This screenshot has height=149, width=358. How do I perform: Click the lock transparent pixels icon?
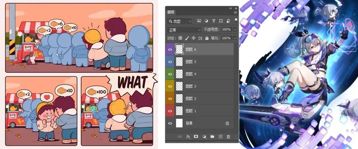(180, 38)
